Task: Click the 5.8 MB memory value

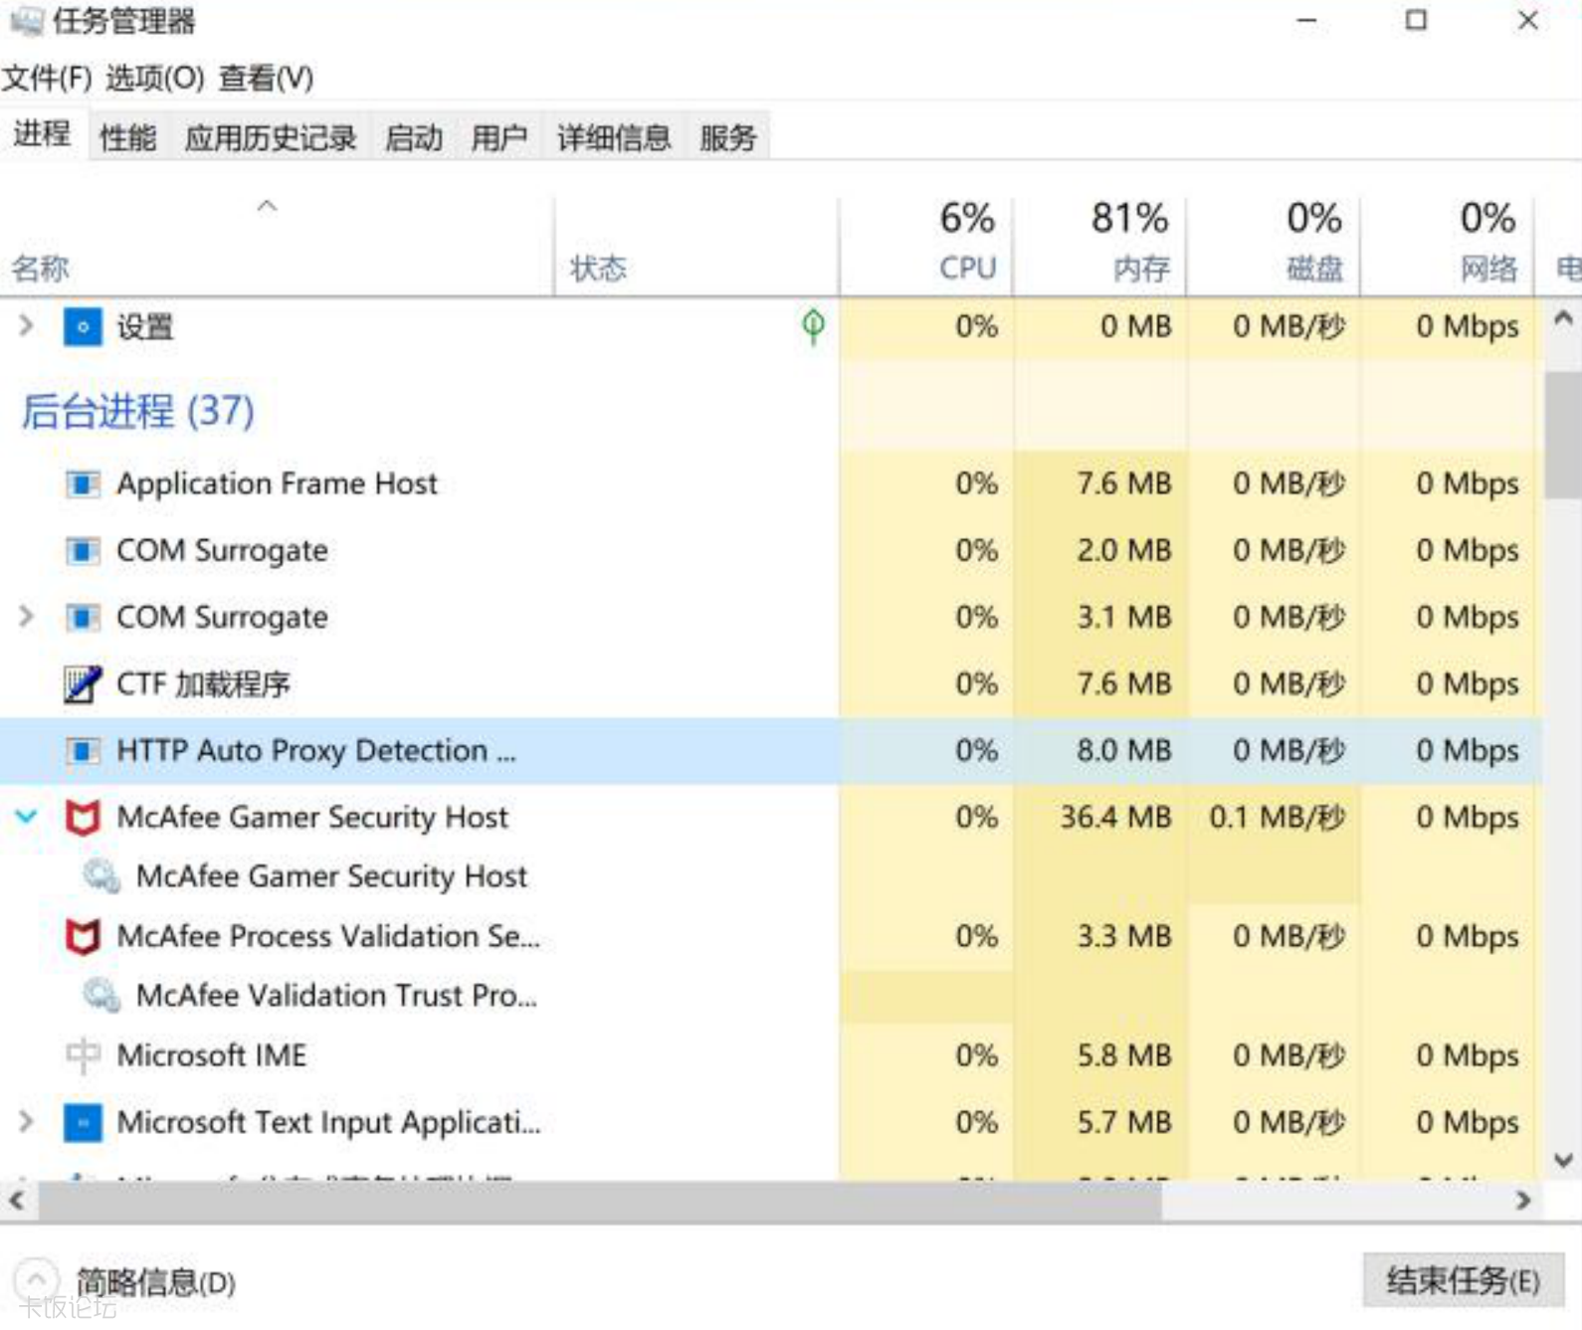Action: click(x=1124, y=1055)
